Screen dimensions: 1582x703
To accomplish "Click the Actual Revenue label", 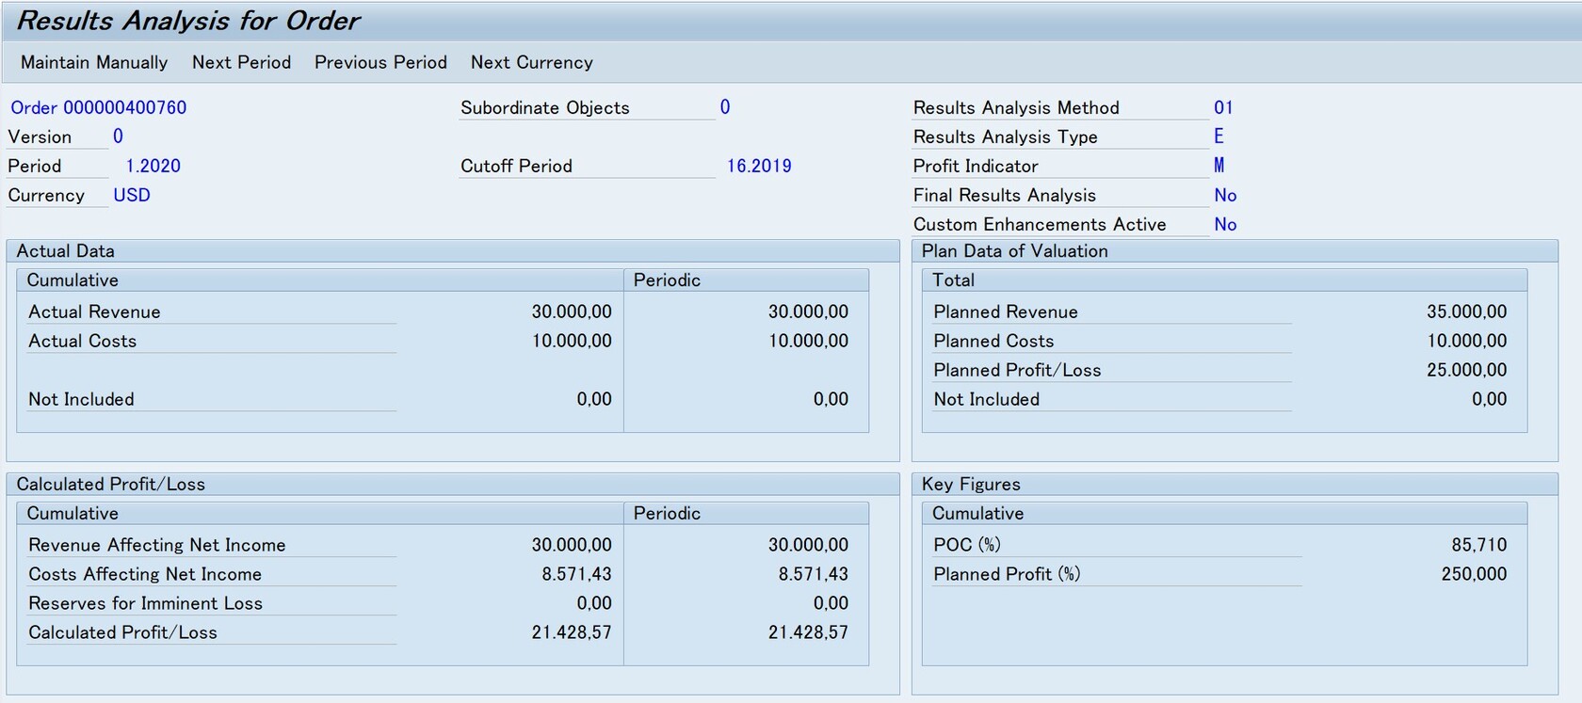I will tap(94, 312).
